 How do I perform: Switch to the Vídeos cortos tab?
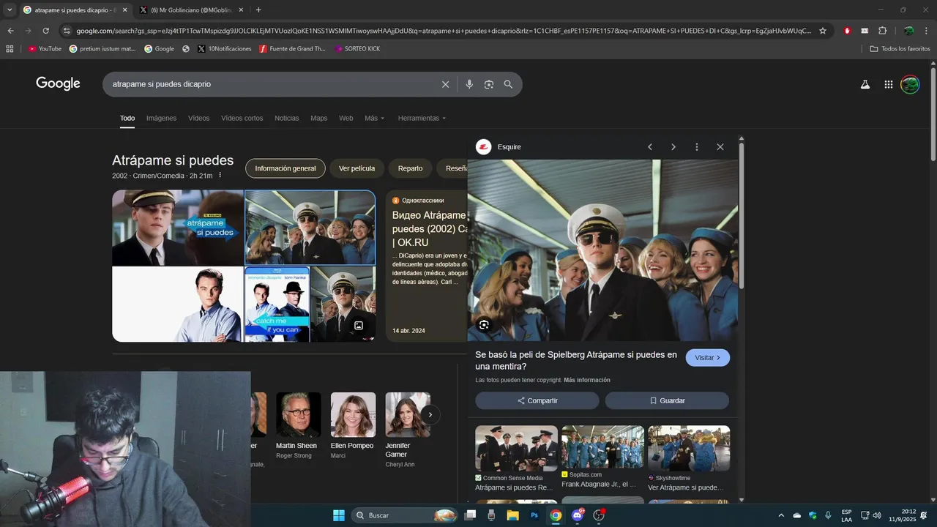coord(242,118)
